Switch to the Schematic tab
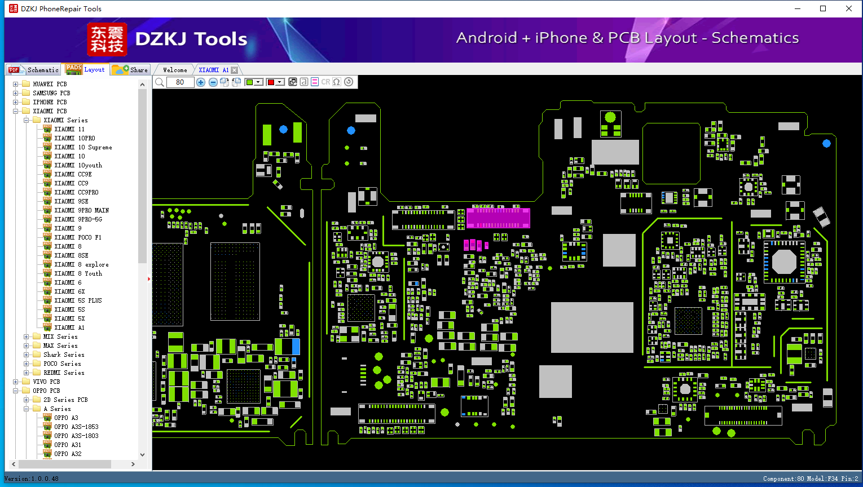Image resolution: width=863 pixels, height=487 pixels. [33, 70]
